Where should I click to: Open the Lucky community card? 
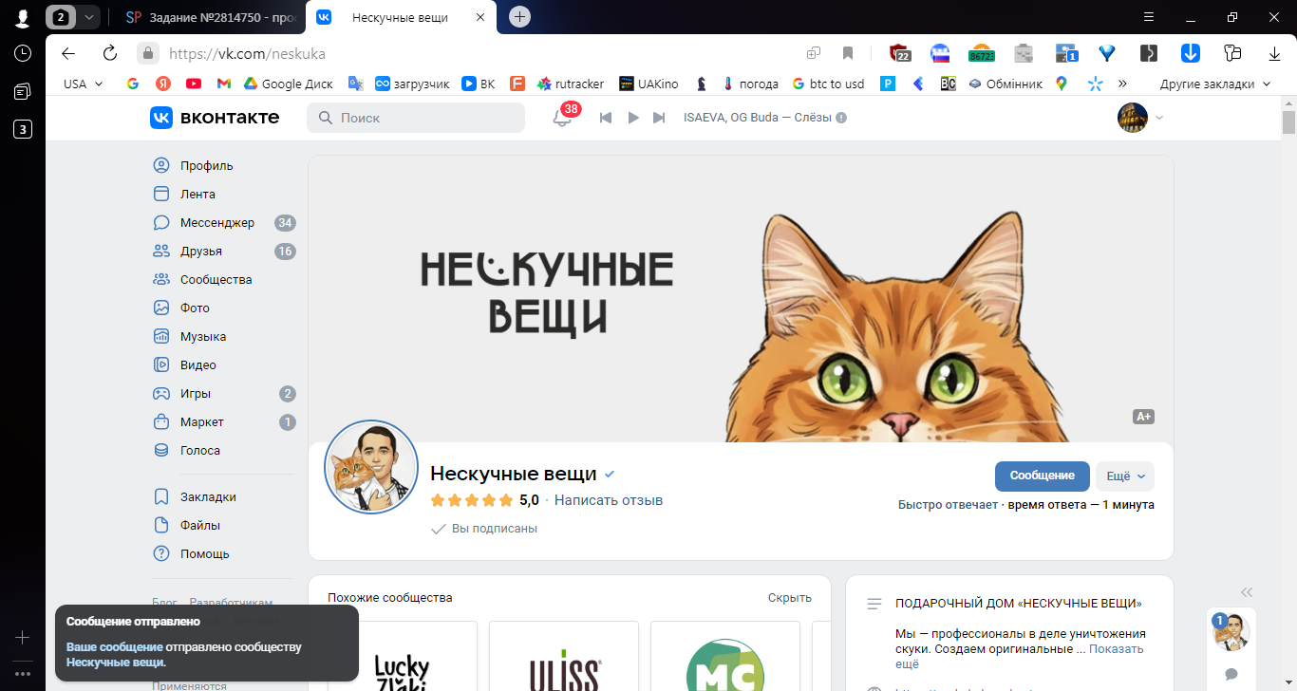[403, 656]
